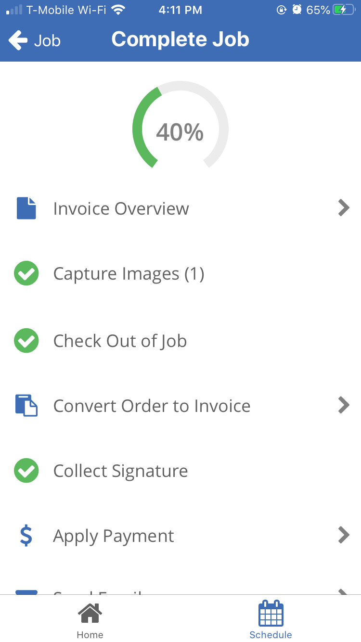Expand Invoice Overview chevron arrow
This screenshot has height=642, width=361.
343,208
